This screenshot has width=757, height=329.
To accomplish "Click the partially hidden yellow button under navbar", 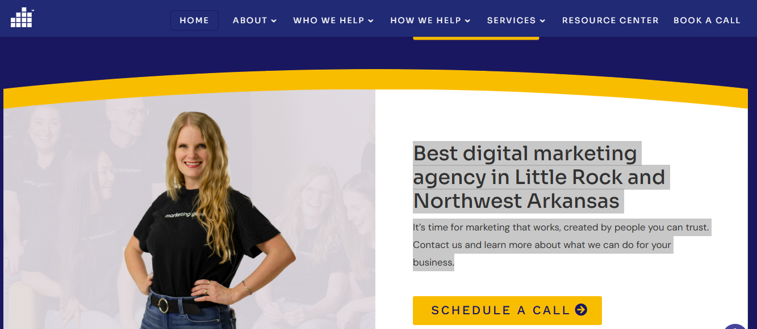I will click(x=476, y=38).
